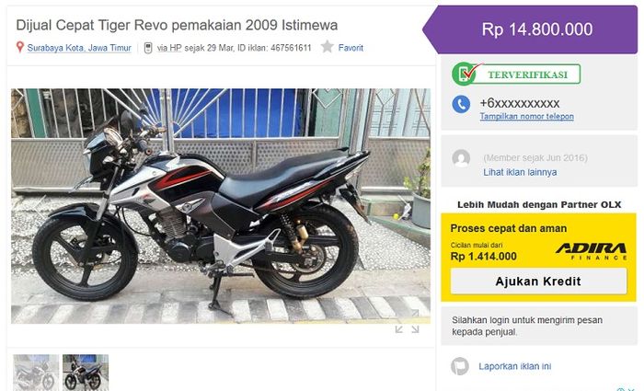The width and height of the screenshot is (644, 391).
Task: Expand photo using the fullscreen arrows icon
Action: tap(407, 329)
